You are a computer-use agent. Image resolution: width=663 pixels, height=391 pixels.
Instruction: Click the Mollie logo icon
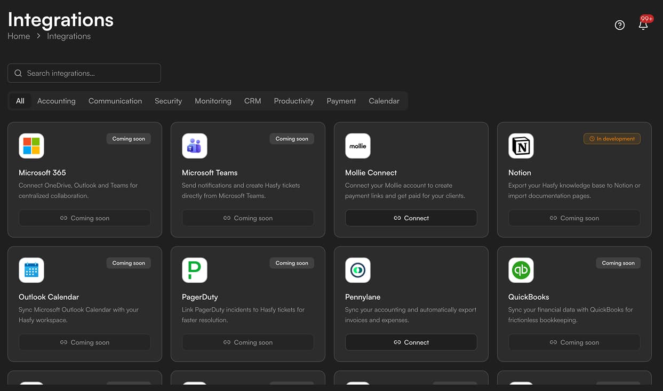(358, 146)
